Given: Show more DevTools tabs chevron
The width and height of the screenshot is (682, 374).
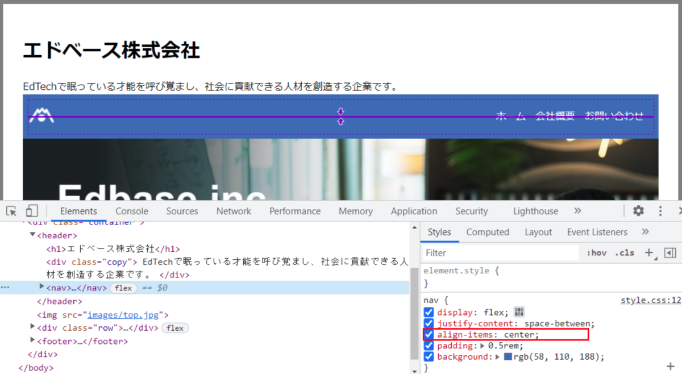Looking at the screenshot, I should point(577,211).
